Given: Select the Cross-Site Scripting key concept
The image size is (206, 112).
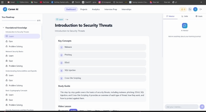Looking at the screenshot, I should click(102, 78).
